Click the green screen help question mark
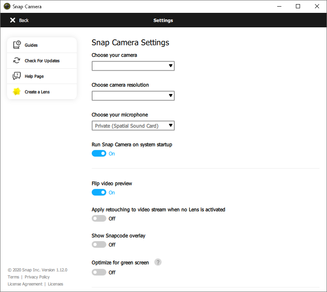This screenshot has width=327, height=292. coord(158,262)
